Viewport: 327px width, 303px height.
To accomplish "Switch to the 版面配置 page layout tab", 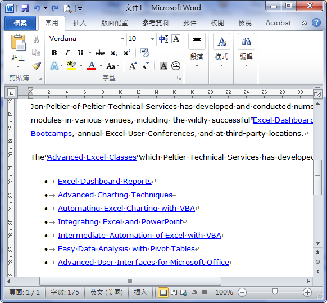I will [x=115, y=23].
